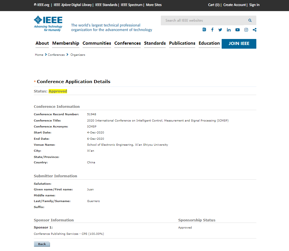Click the Conference Application Details heading
The image size is (289, 251).
point(74,82)
